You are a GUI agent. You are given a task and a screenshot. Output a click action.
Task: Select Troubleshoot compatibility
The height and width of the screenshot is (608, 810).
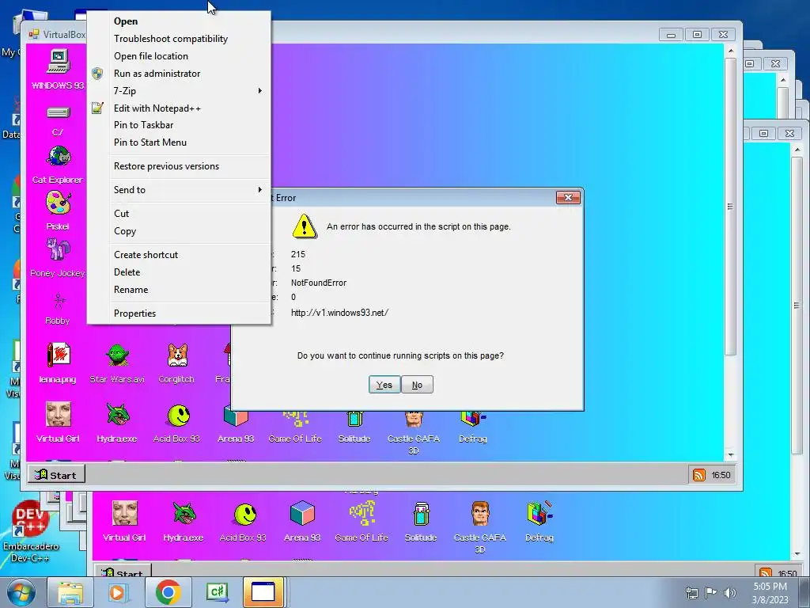coord(179,39)
